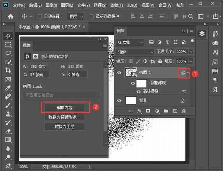Open the 类型 layer filter dropdown

[x=130, y=42]
